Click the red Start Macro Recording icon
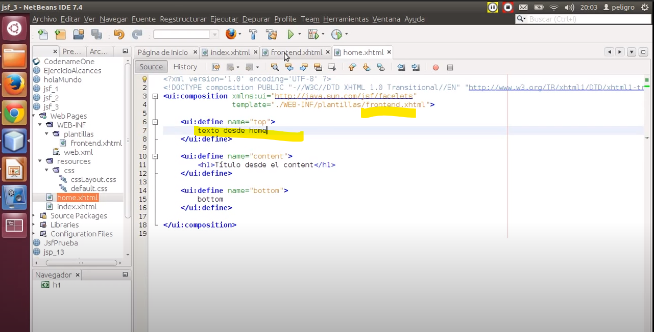This screenshot has height=332, width=654. (x=435, y=67)
